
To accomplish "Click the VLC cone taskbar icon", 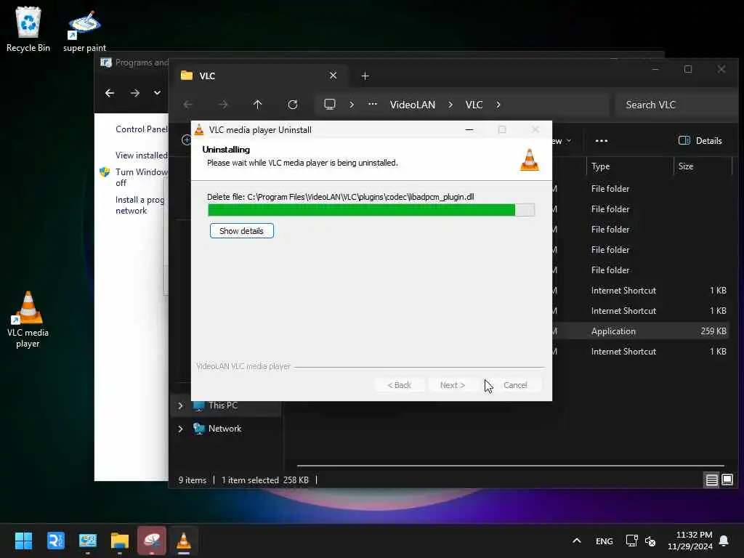I will [x=184, y=541].
